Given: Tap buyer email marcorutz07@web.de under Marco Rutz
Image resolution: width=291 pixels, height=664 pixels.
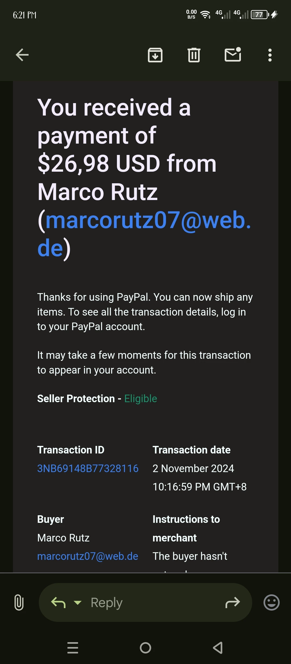Looking at the screenshot, I should (x=88, y=556).
